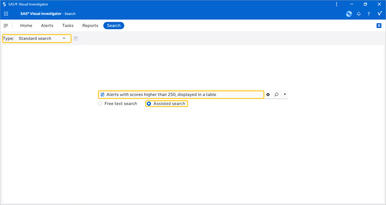The width and height of the screenshot is (386, 205).
Task: Clear the search query text
Action: [268, 94]
